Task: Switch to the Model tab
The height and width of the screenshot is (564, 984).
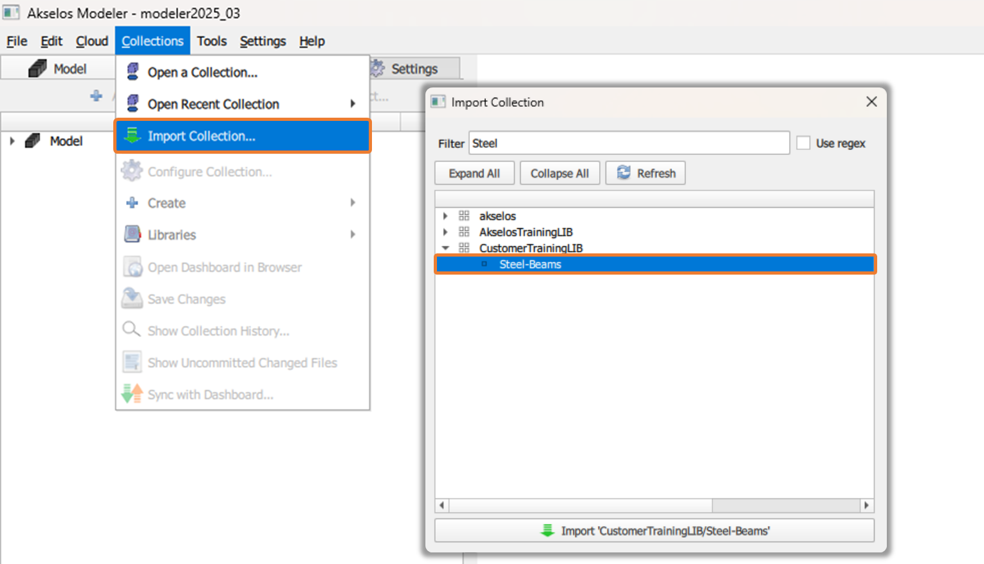Action: 58,68
